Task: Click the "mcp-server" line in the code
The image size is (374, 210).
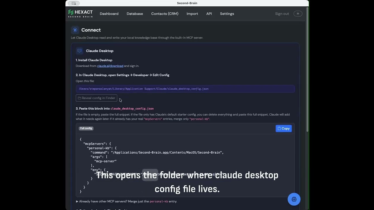Action: 105,161
